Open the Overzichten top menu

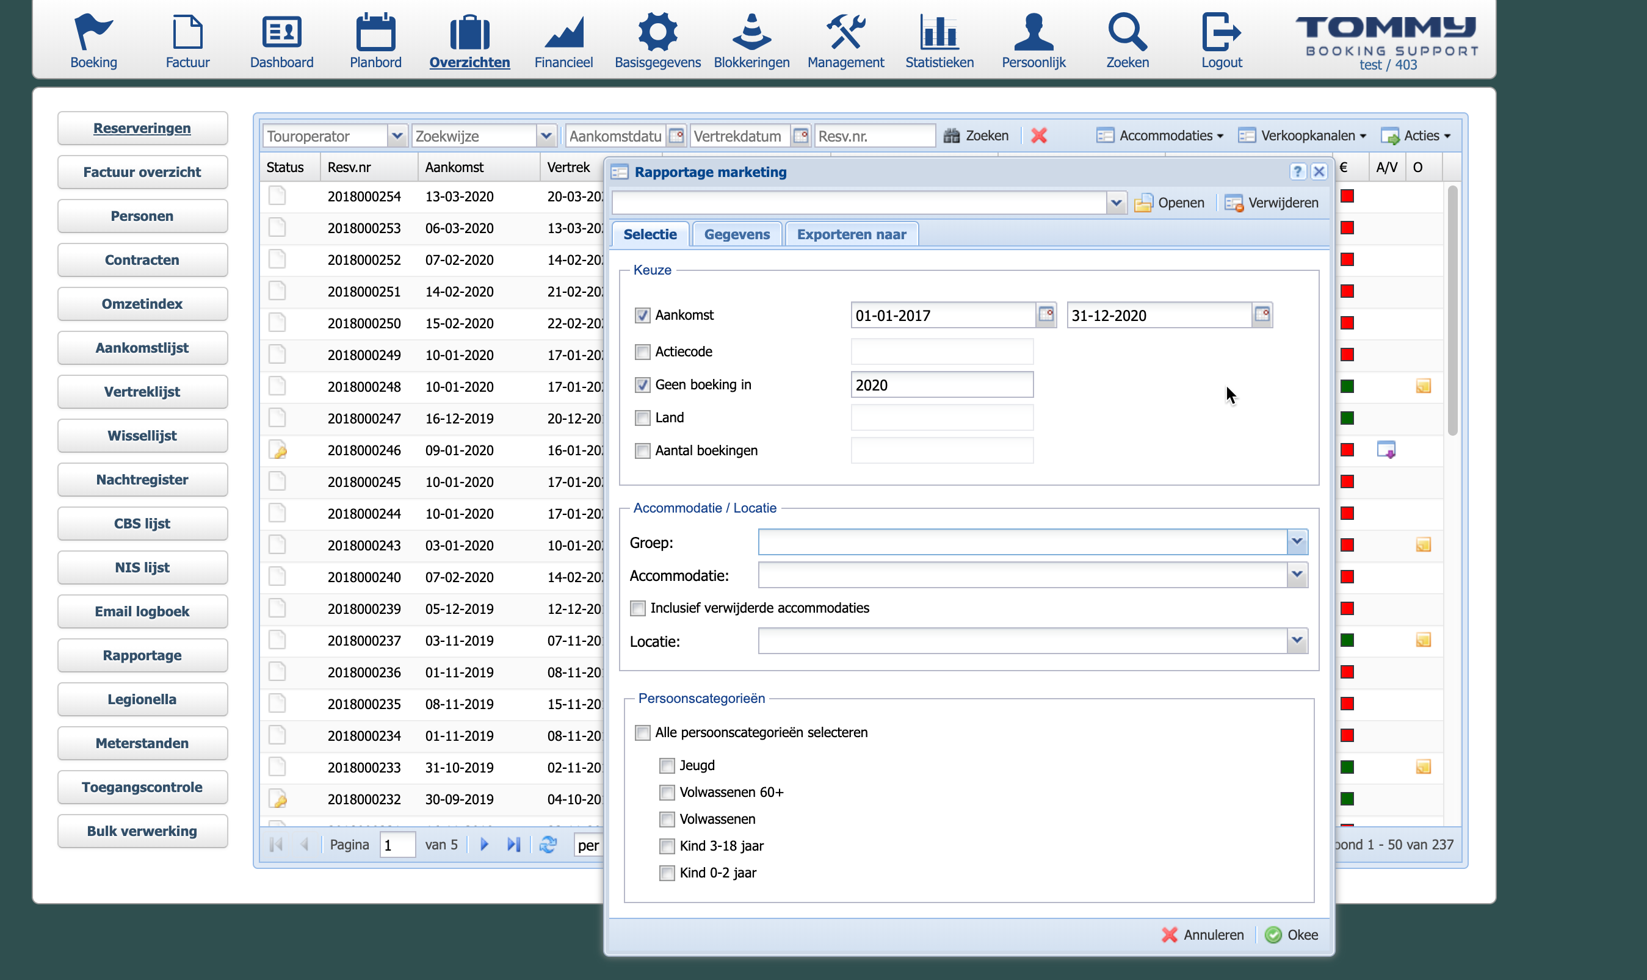click(469, 40)
